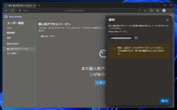Click the Azure DevOps logo icon

pos(6,17)
